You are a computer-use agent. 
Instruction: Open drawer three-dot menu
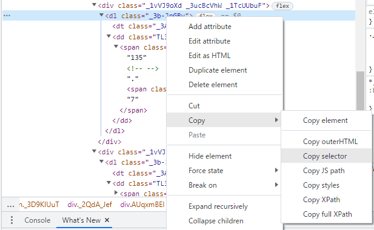pos(12,220)
